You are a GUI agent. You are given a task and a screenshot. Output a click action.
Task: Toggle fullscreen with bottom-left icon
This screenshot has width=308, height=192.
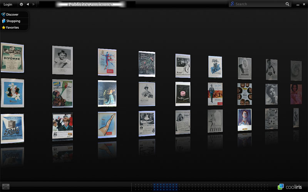click(6, 187)
